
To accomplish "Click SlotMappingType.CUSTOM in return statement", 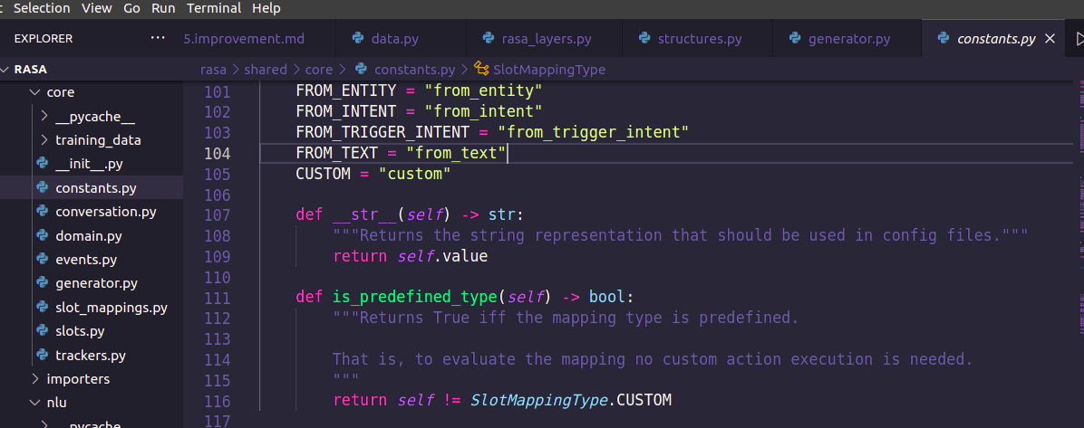I will (571, 400).
